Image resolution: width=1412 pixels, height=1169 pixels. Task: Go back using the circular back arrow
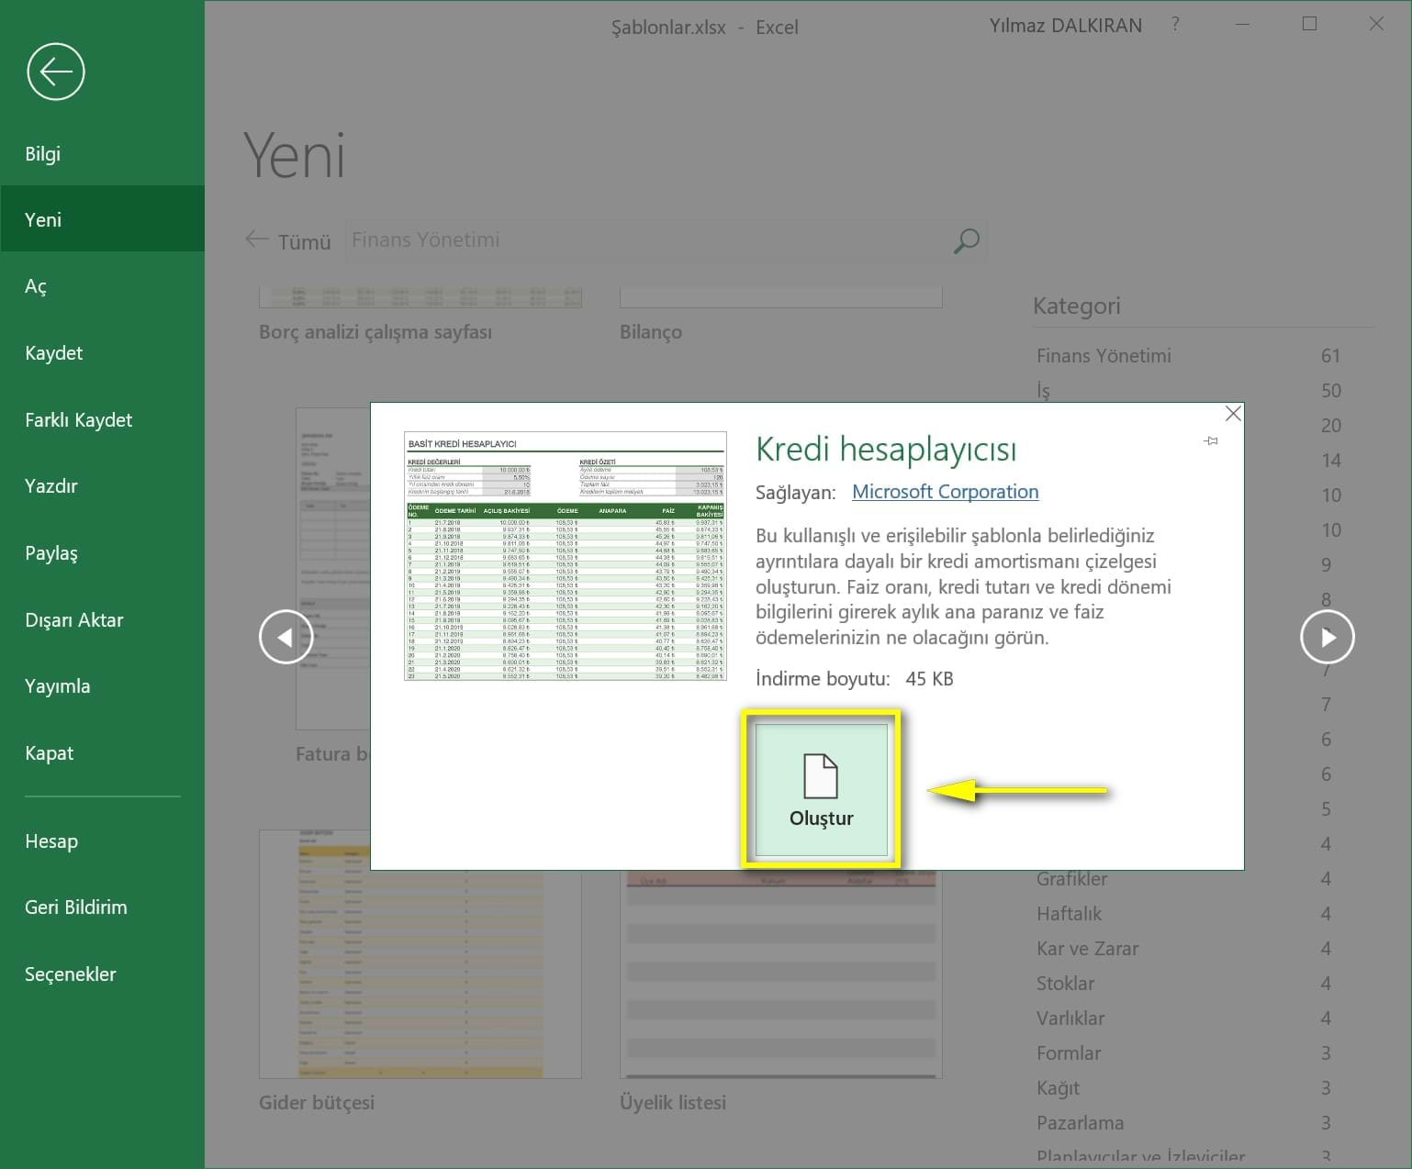(x=56, y=72)
